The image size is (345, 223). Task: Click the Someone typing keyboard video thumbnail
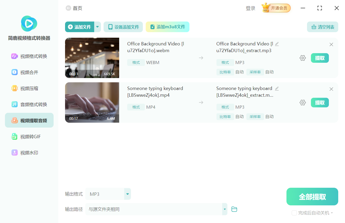pyautogui.click(x=92, y=102)
